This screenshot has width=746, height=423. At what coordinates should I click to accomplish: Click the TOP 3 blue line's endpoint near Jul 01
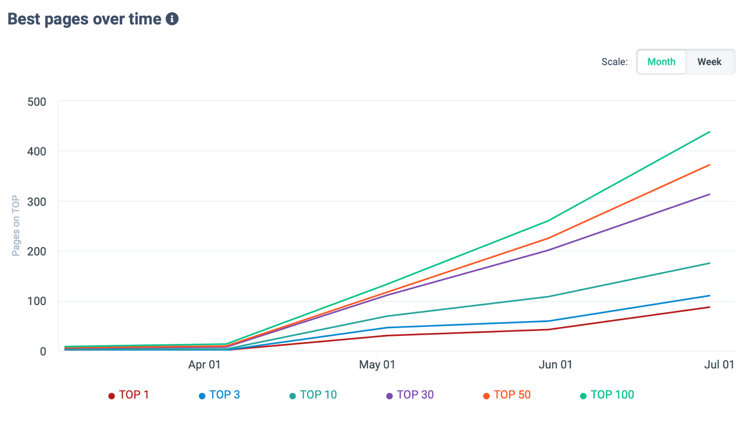pos(709,296)
